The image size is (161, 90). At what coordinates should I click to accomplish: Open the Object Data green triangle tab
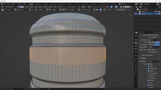(136, 70)
